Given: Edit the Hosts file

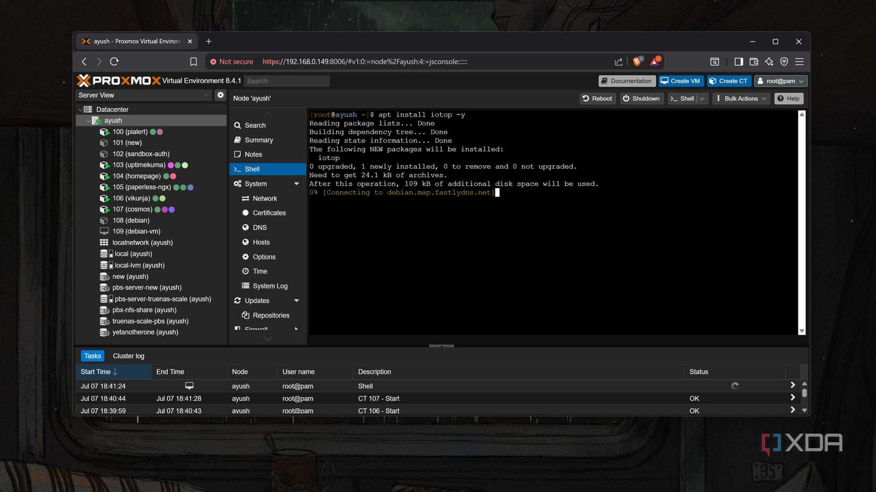Looking at the screenshot, I should pos(261,242).
